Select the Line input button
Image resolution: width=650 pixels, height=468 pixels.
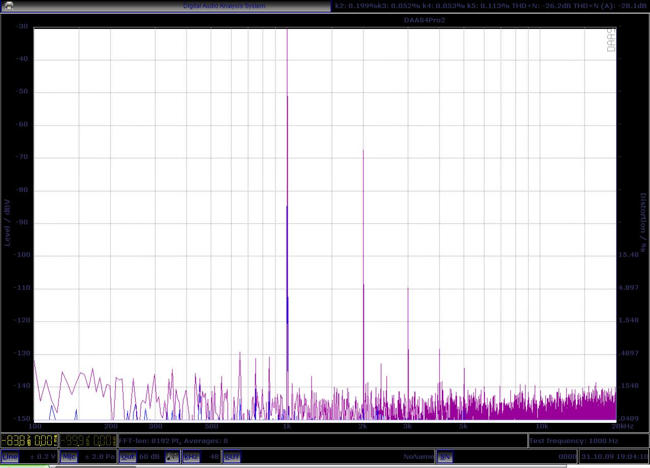point(10,456)
